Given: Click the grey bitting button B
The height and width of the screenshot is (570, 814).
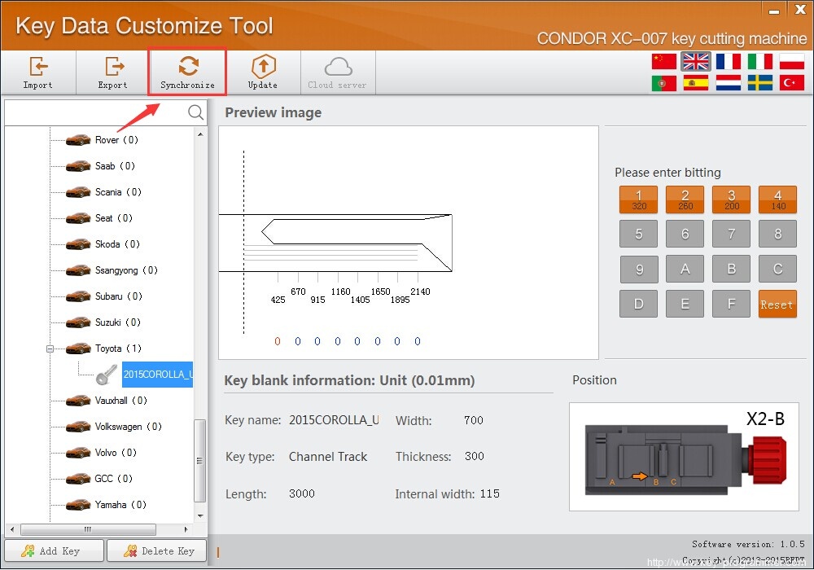Looking at the screenshot, I should [732, 269].
